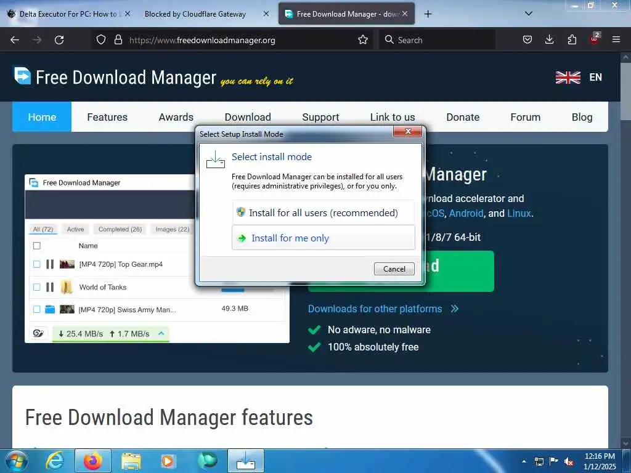
Task: Expand the list all tabs chevron
Action: (x=529, y=14)
